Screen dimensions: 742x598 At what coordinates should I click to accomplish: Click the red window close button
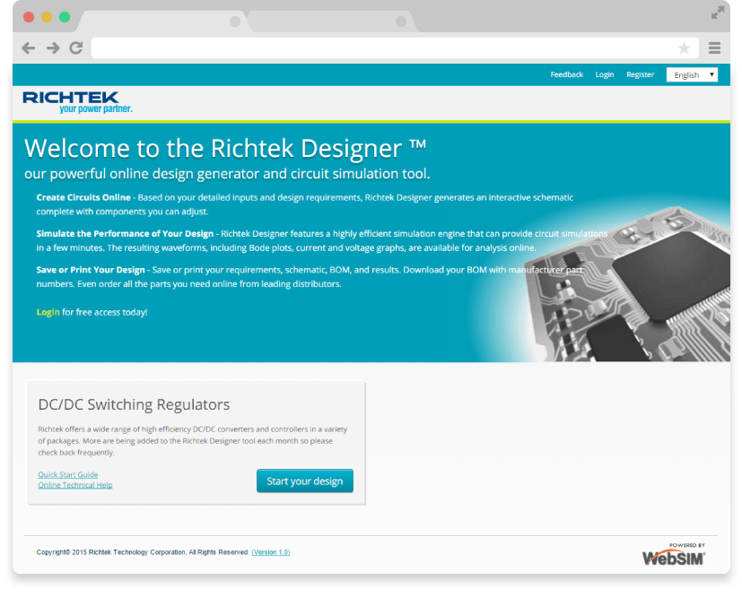coord(29,18)
